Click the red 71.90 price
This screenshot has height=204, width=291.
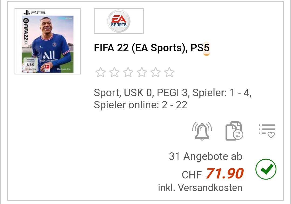pyautogui.click(x=225, y=173)
